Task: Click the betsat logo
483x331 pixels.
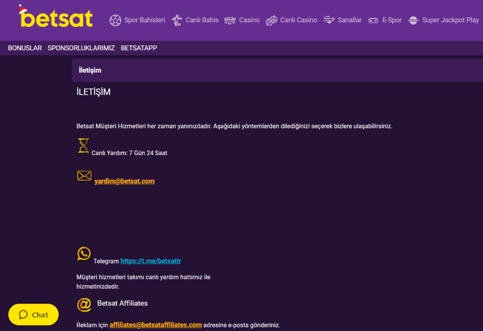Action: pyautogui.click(x=56, y=17)
